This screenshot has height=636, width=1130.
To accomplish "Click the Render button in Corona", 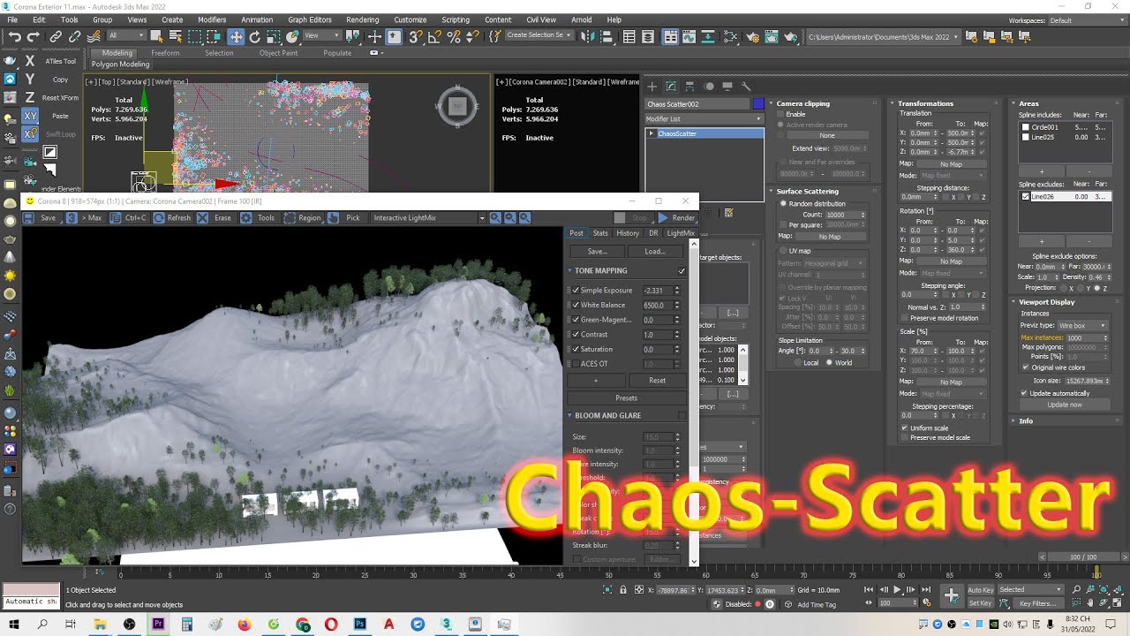I will pyautogui.click(x=678, y=217).
